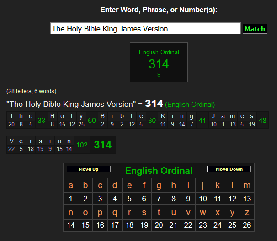Click the Move Down button

coord(229,169)
